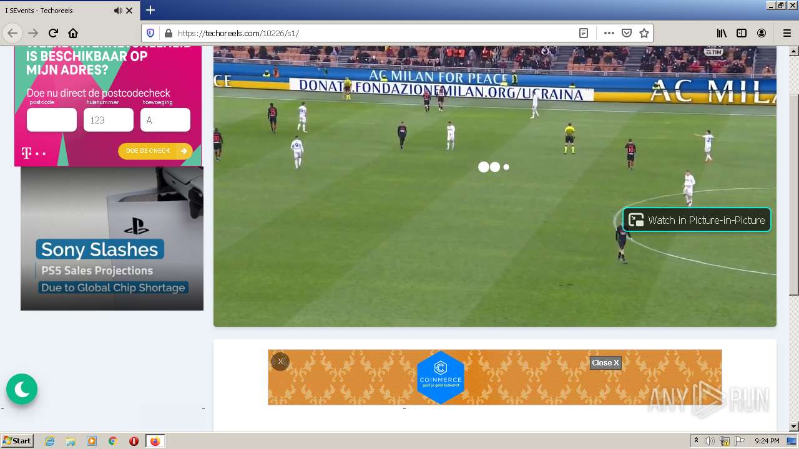Image resolution: width=799 pixels, height=449 pixels.
Task: Open the Library bookshelf icon
Action: pos(722,33)
